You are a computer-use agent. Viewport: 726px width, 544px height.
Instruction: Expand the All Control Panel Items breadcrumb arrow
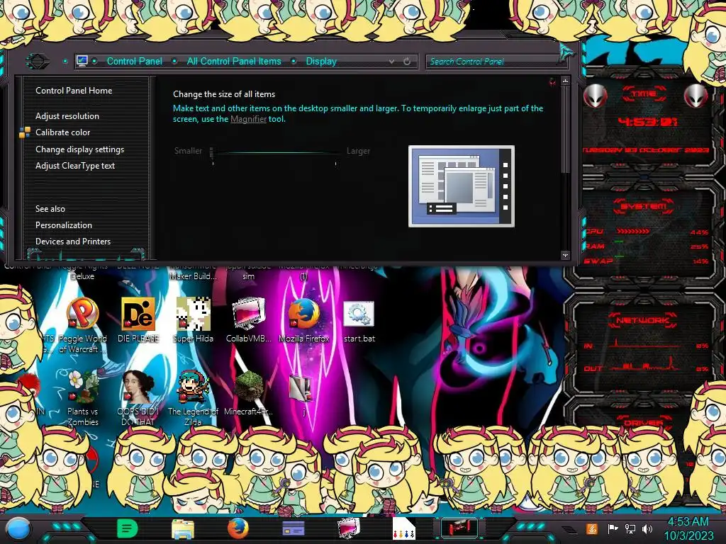294,61
